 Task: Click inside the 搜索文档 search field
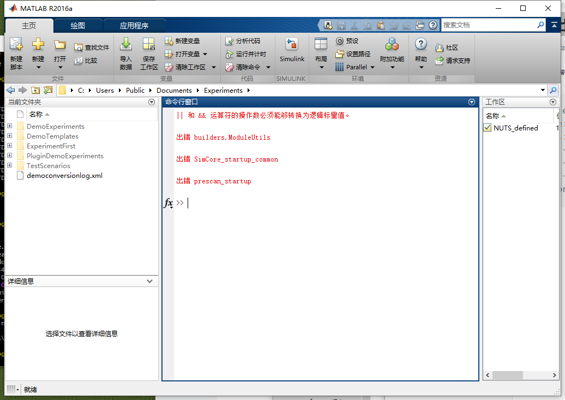point(489,25)
